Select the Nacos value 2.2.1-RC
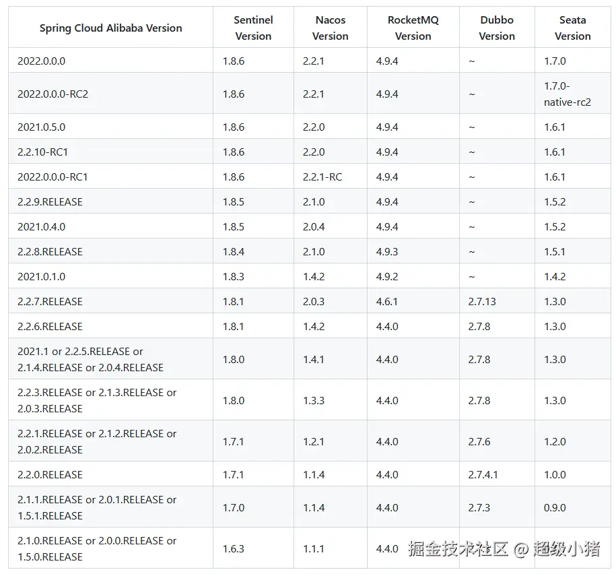The width and height of the screenshot is (616, 574). point(322,177)
